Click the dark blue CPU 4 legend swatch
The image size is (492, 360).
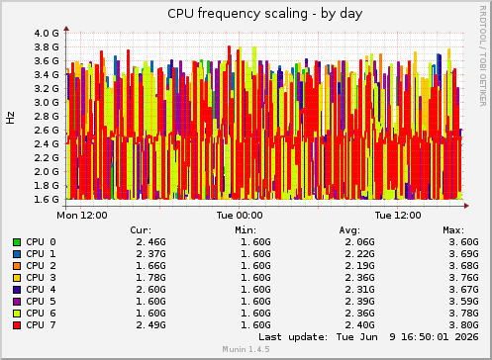click(x=17, y=290)
